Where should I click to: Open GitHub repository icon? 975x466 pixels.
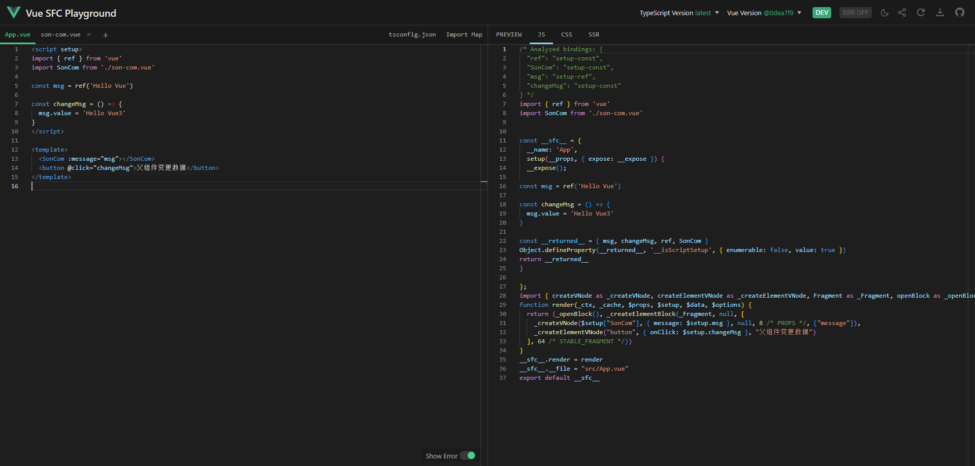point(959,13)
